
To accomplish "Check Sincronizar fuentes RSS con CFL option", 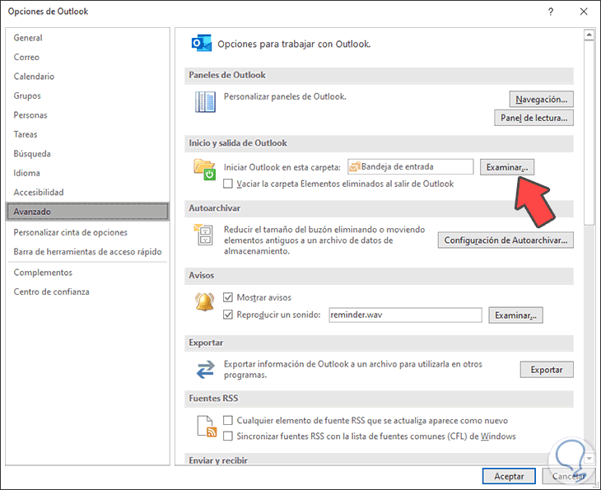I will [228, 436].
